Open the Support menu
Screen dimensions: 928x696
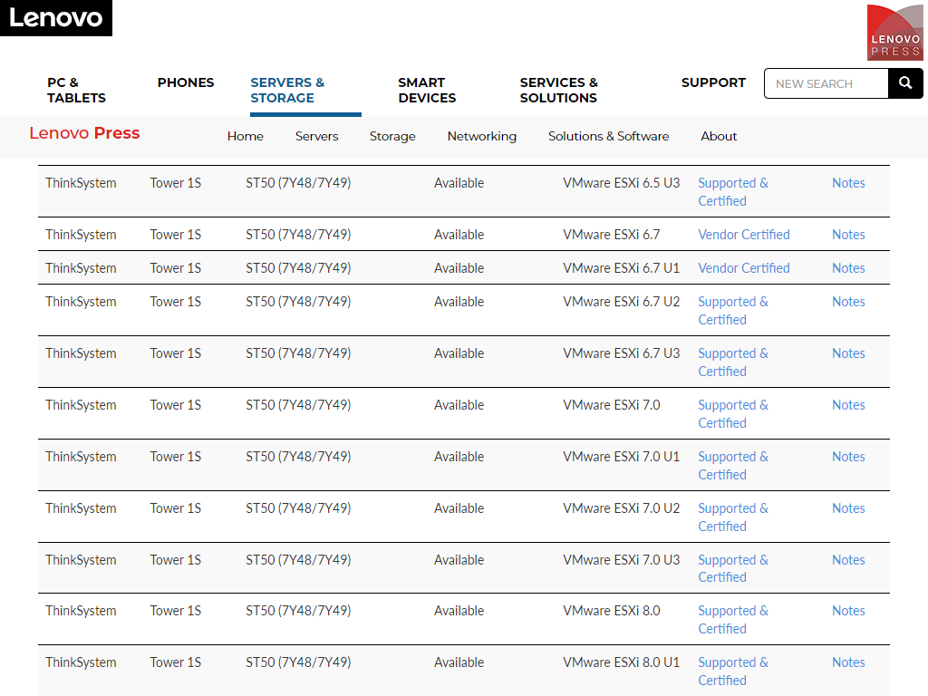(713, 82)
